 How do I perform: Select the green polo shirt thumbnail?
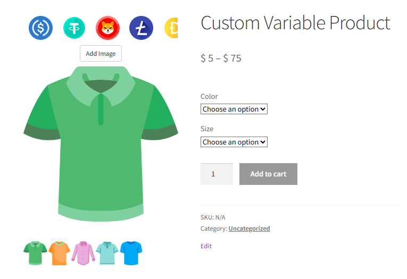[x=35, y=253]
